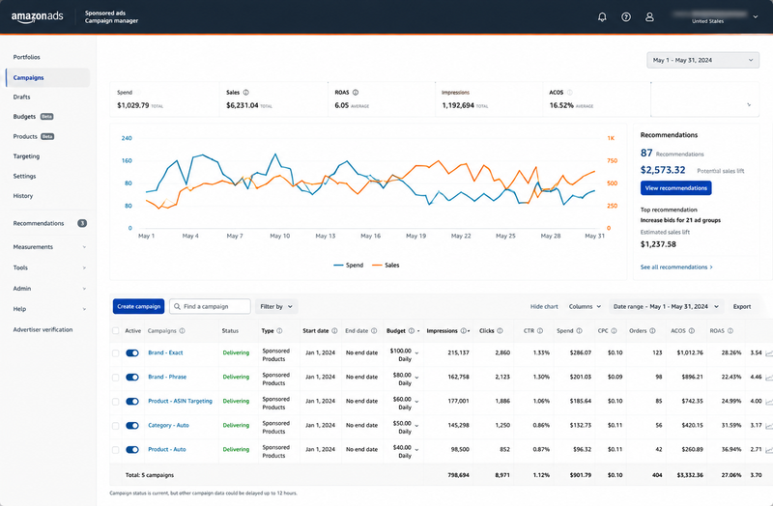Open the notifications bell icon

[x=602, y=17]
